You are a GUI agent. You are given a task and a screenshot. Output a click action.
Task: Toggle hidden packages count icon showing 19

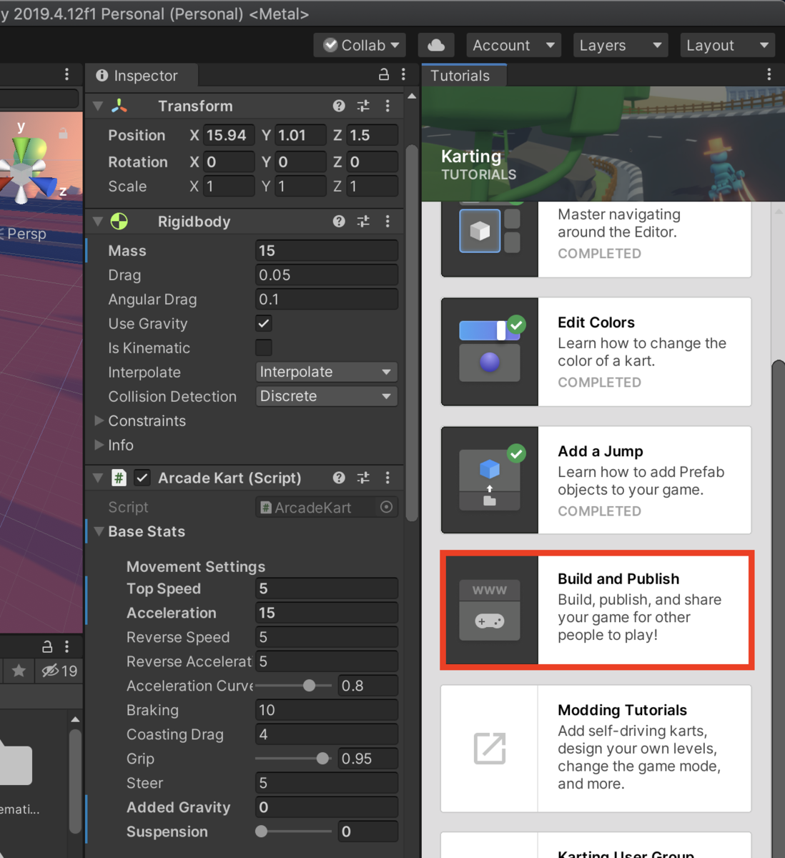[x=59, y=671]
